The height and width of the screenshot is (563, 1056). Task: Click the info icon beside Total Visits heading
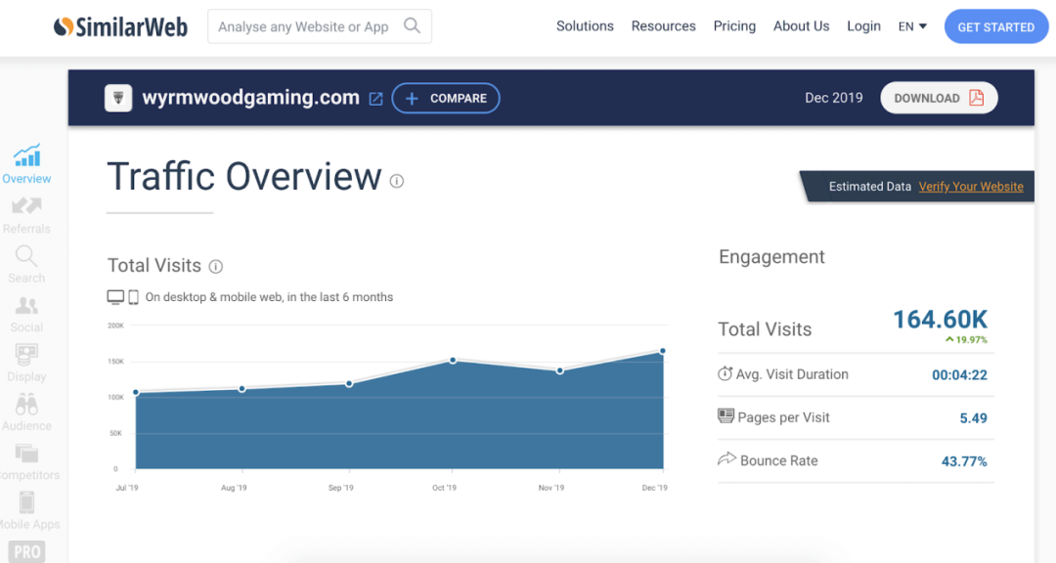(x=216, y=267)
